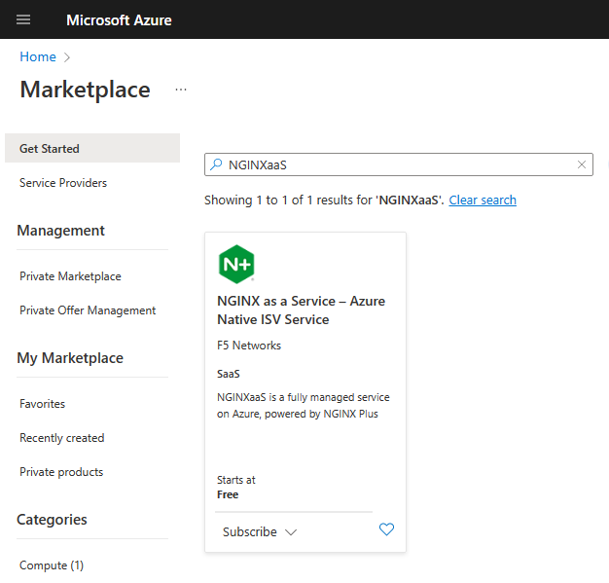This screenshot has width=609, height=583.
Task: View Recently created items
Action: pos(62,438)
